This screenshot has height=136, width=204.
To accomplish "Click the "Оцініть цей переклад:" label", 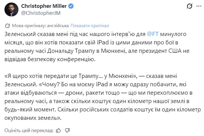I will click(x=29, y=130).
